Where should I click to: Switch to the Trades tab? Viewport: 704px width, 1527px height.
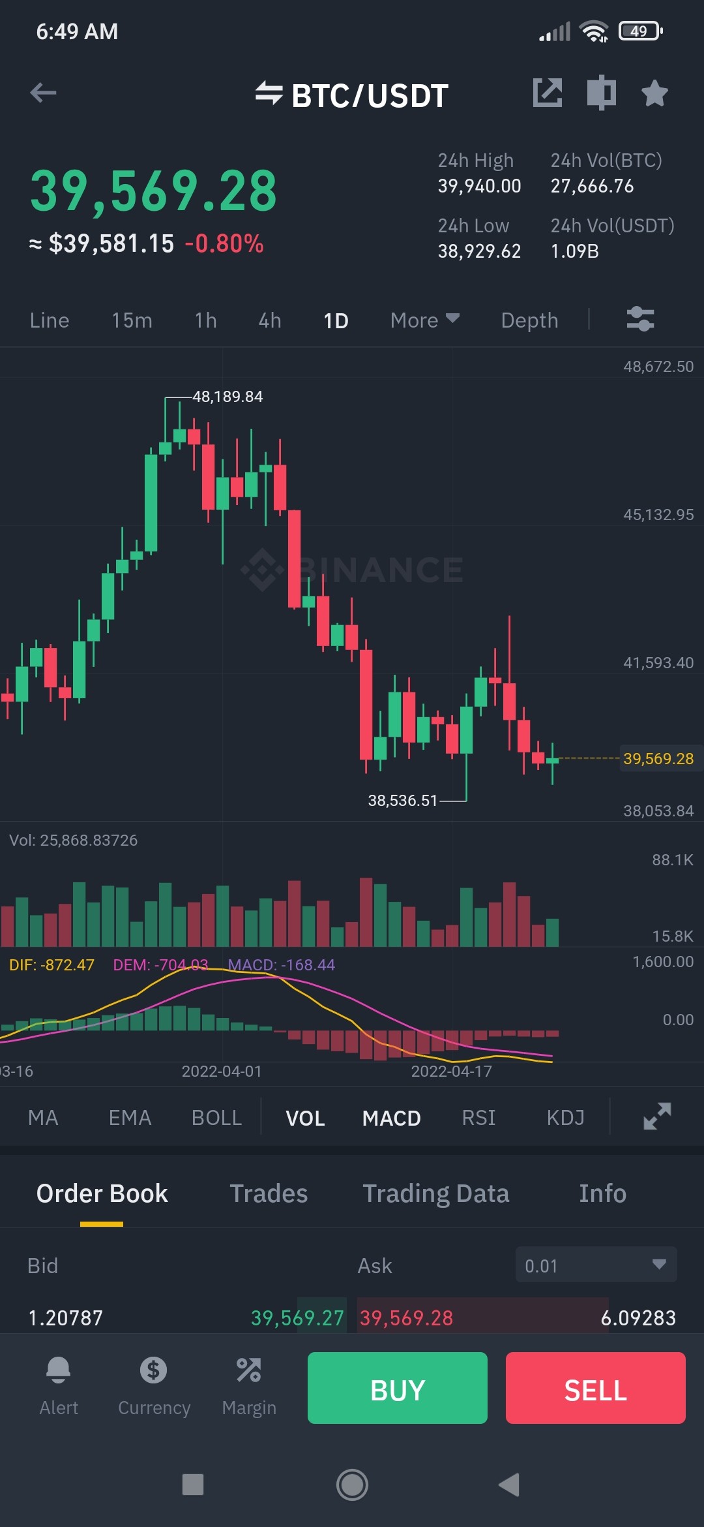coord(269,1194)
